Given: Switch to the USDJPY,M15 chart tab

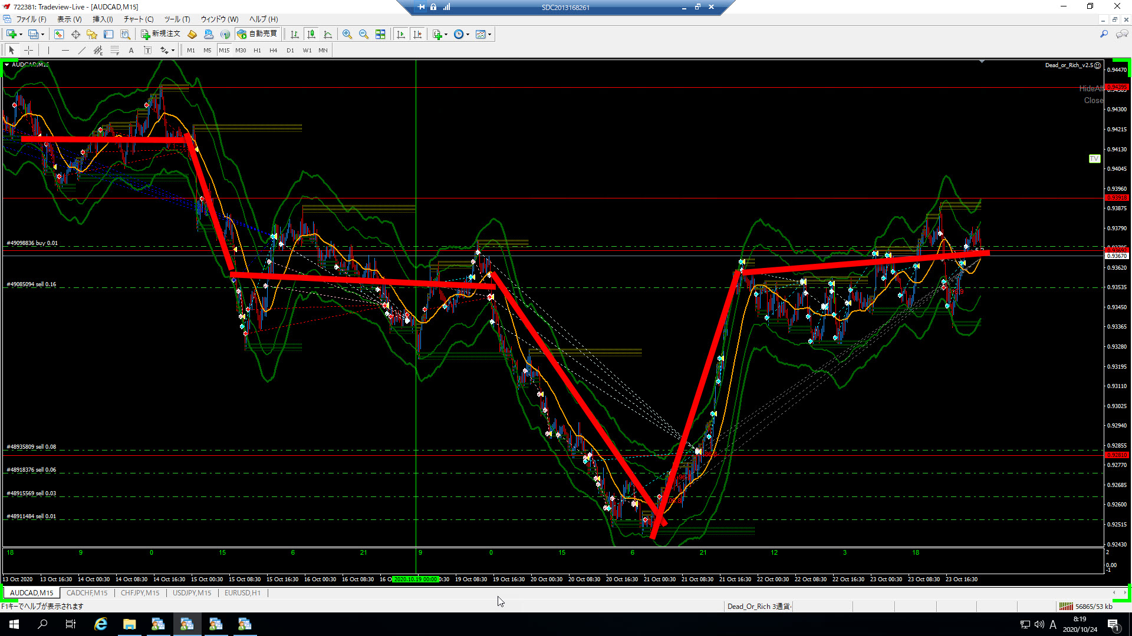Looking at the screenshot, I should tap(192, 593).
